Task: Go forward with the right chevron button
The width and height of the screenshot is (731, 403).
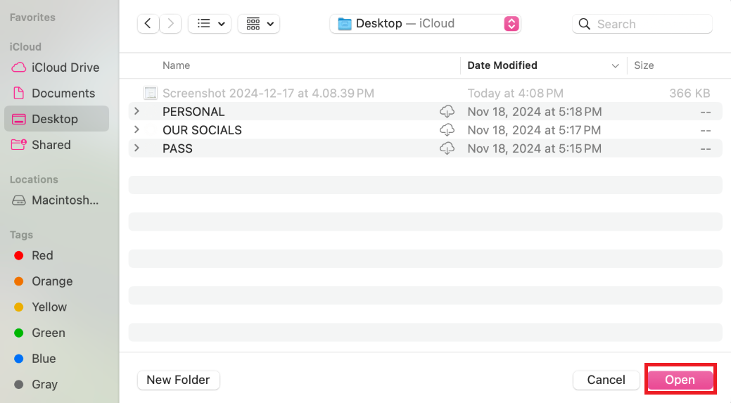Action: click(171, 24)
